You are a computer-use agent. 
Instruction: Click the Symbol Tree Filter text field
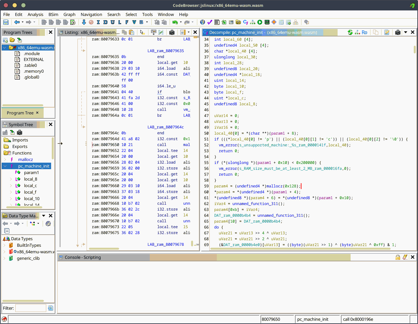(x=31, y=308)
